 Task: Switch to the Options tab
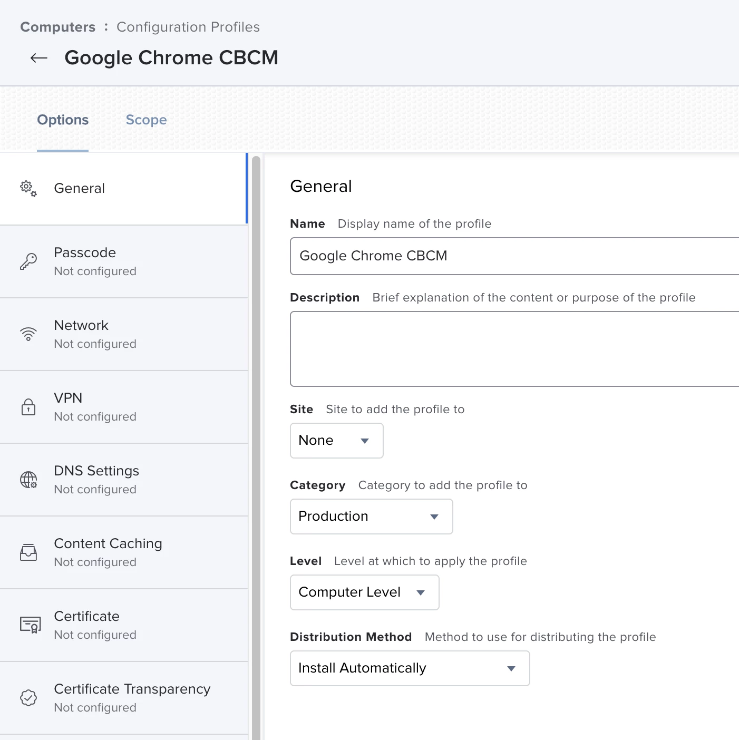click(63, 120)
